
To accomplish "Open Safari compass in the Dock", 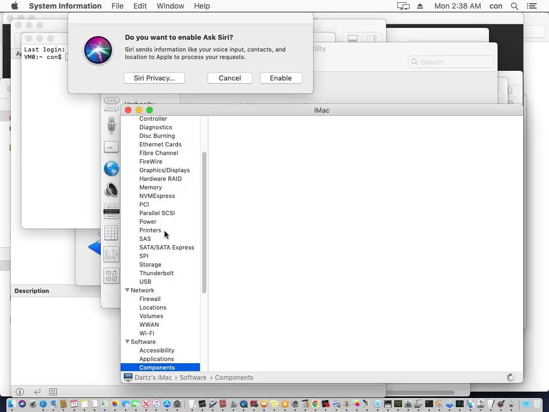I will coord(43,403).
